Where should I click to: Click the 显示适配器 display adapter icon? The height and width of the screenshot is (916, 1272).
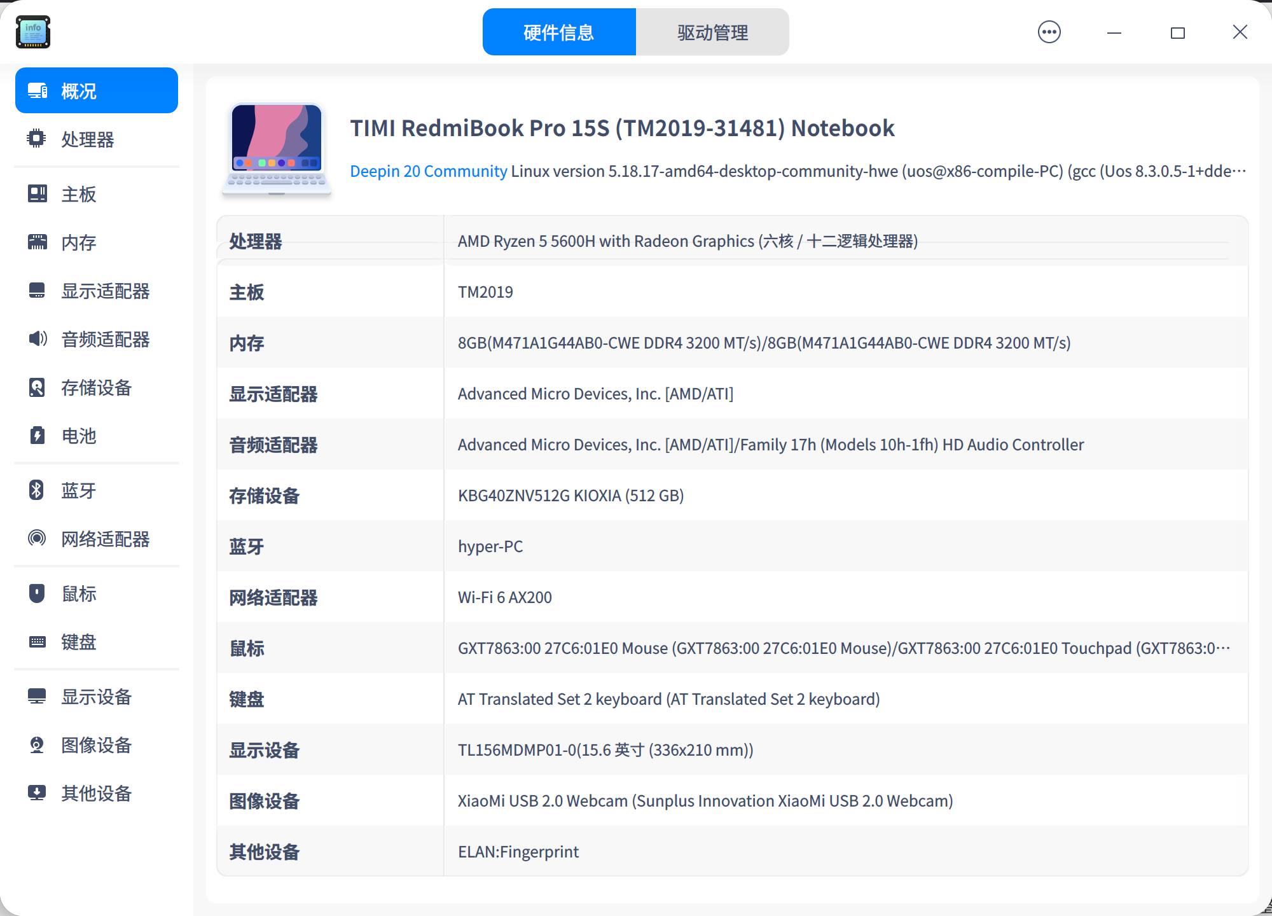[37, 291]
